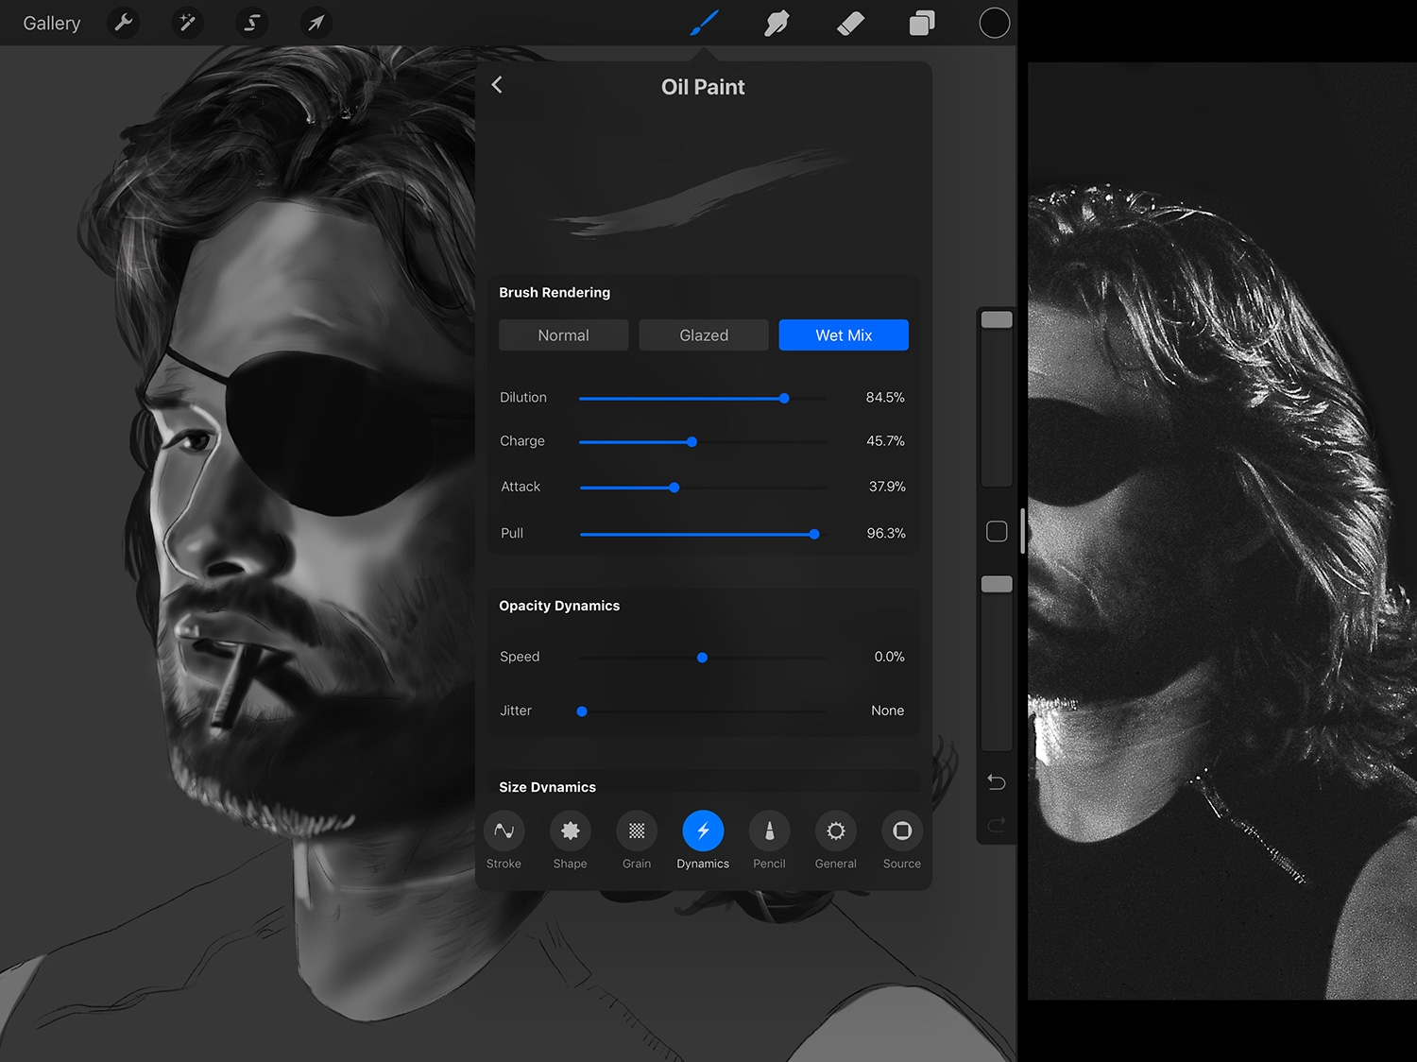Screen dimensions: 1417x1062
Task: Click the Brush Rendering section heading
Action: click(x=555, y=293)
